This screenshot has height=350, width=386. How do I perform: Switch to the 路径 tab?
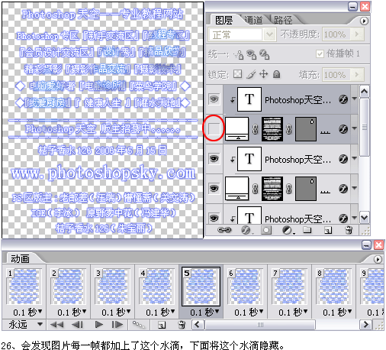point(283,20)
